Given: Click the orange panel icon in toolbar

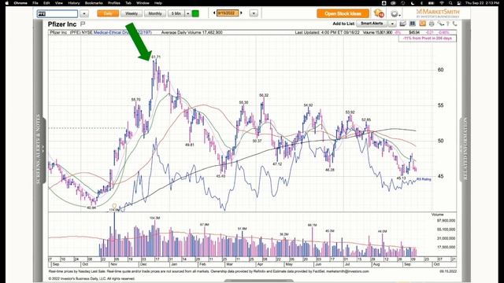Looking at the screenshot, I should tap(422, 24).
